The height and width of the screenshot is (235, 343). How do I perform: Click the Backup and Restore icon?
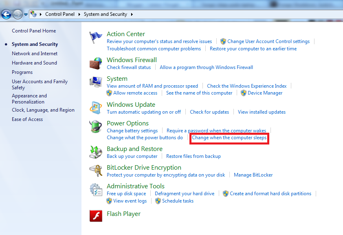(x=96, y=152)
